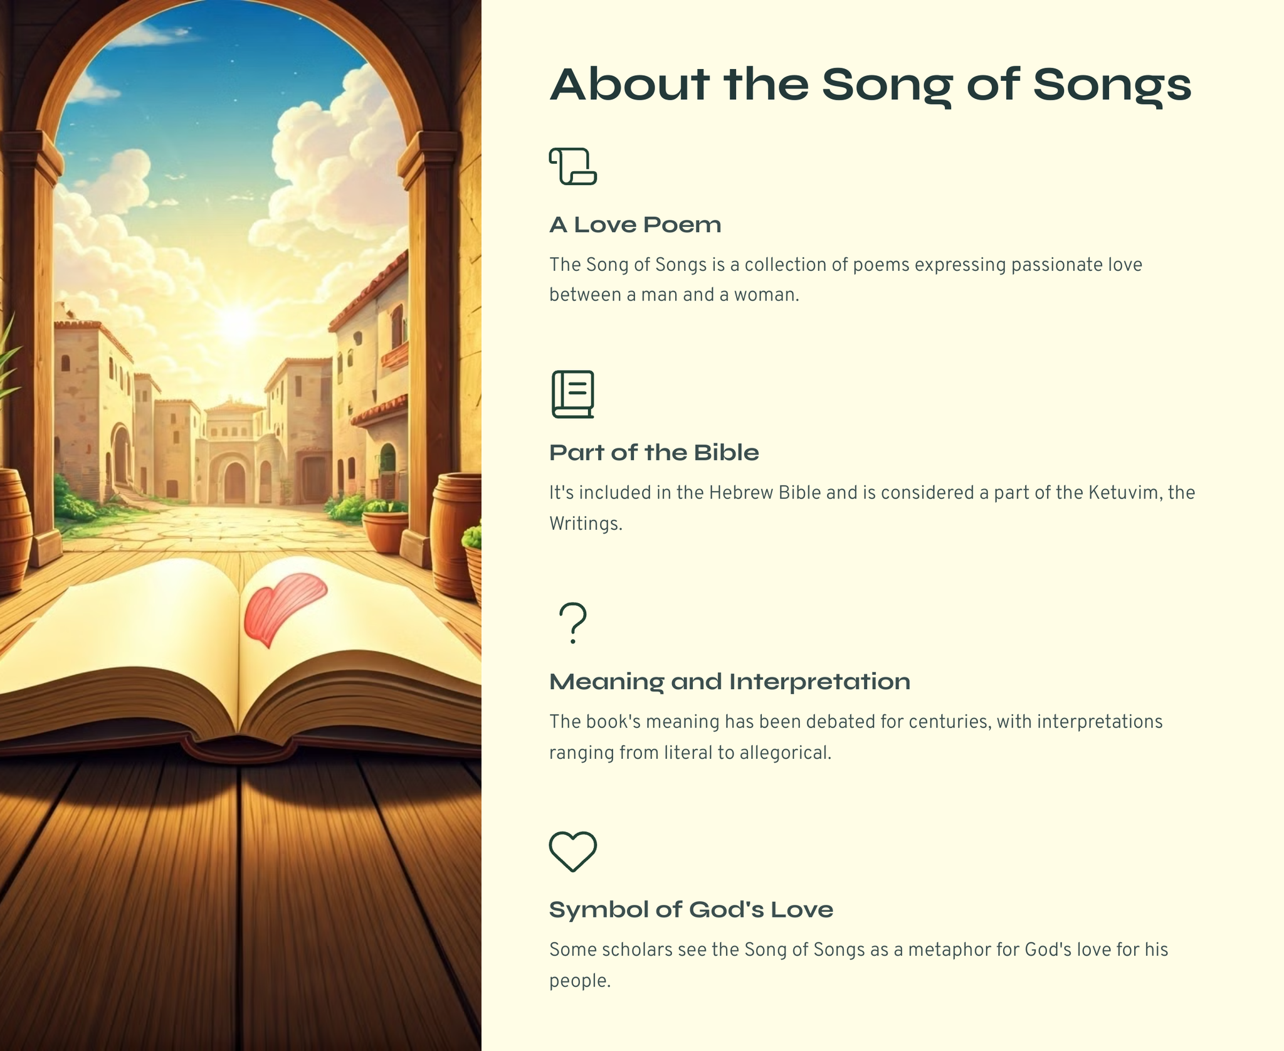Screen dimensions: 1284x1051
Task: Click the 'A Love Poem' heading
Action: tap(634, 224)
